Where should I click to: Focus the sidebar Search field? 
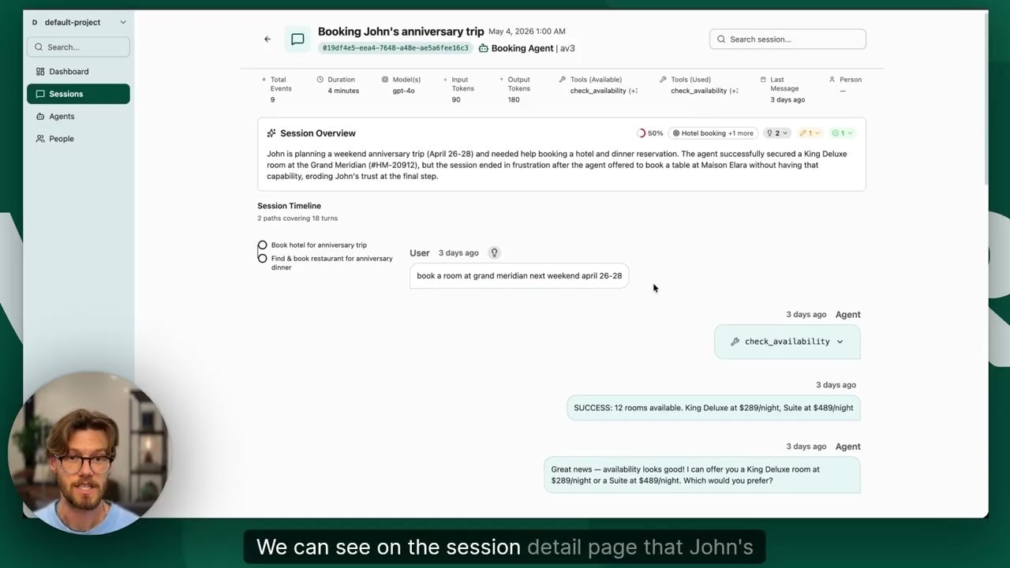click(78, 47)
